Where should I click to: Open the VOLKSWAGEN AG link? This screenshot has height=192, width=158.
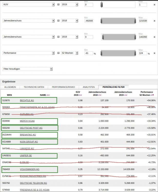coord(29,169)
